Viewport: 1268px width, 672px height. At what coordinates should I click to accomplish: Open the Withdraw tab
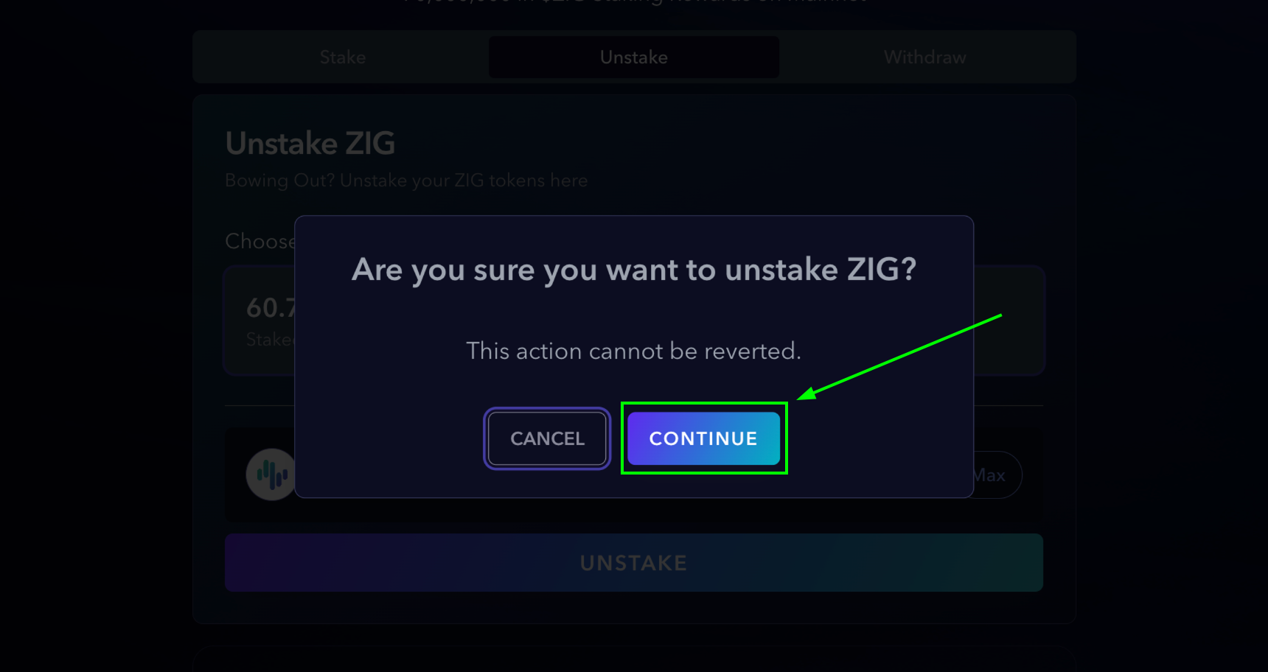pos(924,57)
